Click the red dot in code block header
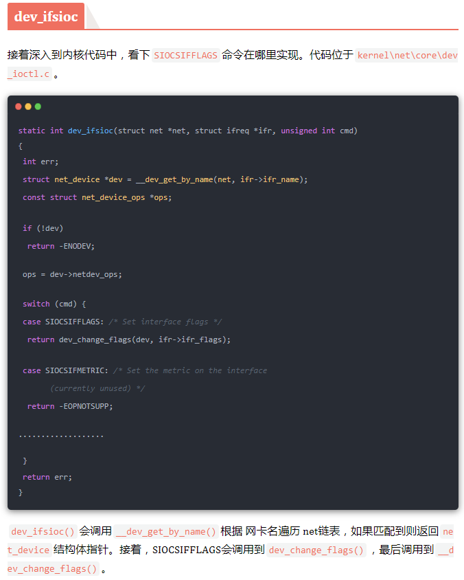The width and height of the screenshot is (464, 580). pyautogui.click(x=18, y=107)
